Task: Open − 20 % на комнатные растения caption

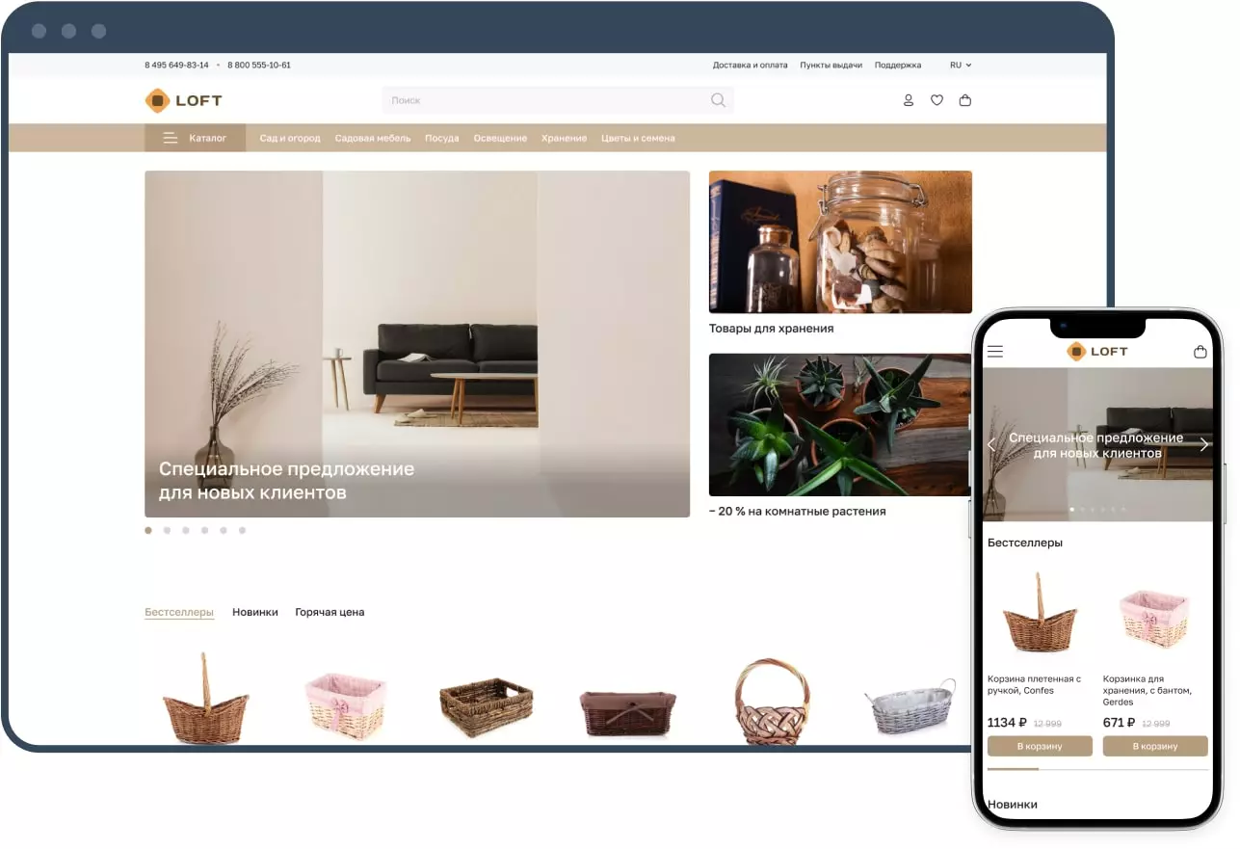Action: point(797,512)
